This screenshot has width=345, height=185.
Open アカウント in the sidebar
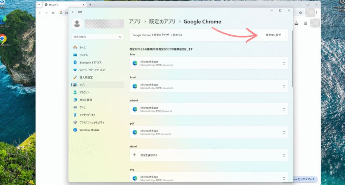[x=97, y=92]
